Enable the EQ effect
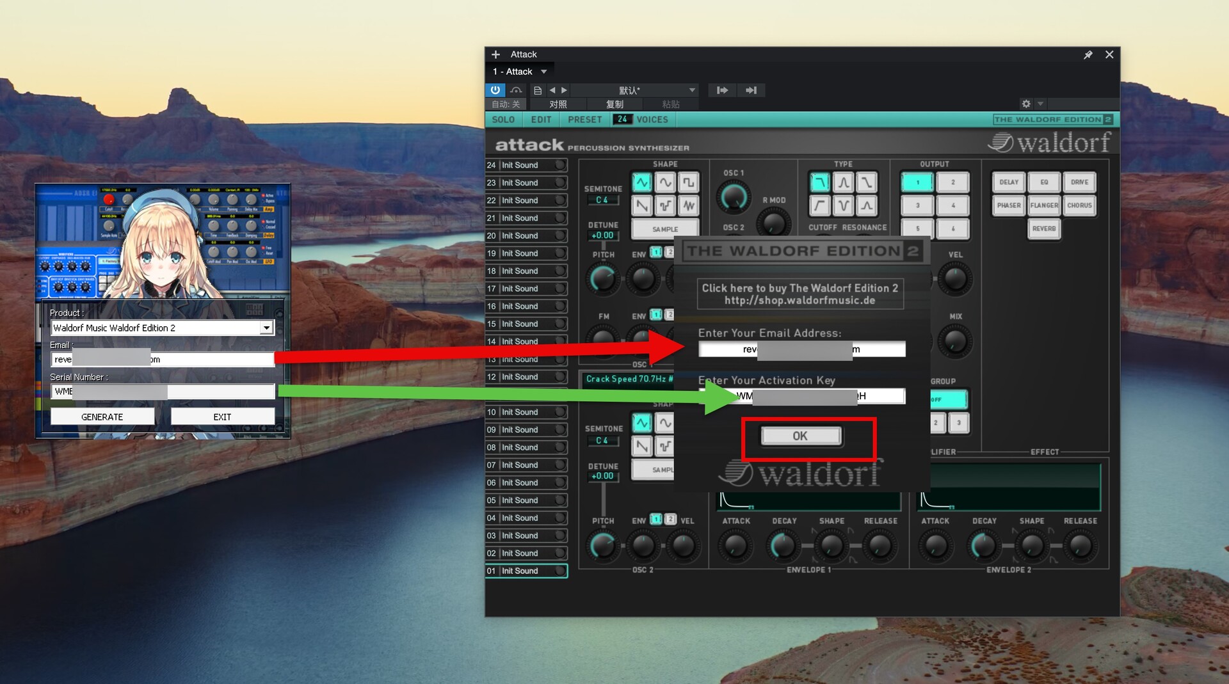Viewport: 1229px width, 684px height. [1044, 182]
